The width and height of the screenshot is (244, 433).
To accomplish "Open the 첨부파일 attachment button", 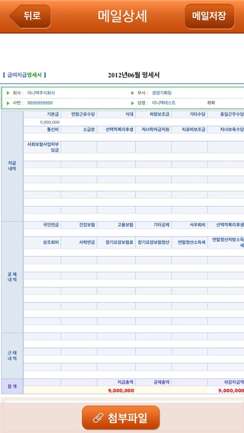I will tap(121, 417).
